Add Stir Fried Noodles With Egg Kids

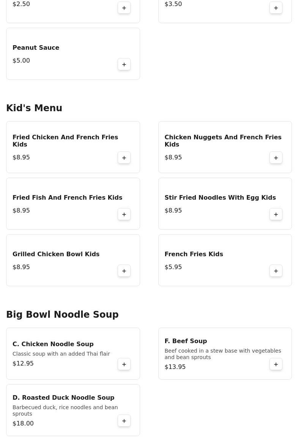click(x=276, y=214)
